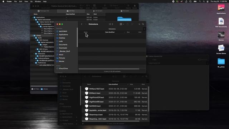229x129 pixels.
Task: Open Movies in the front Finder sidebar
Action: click(62, 61)
